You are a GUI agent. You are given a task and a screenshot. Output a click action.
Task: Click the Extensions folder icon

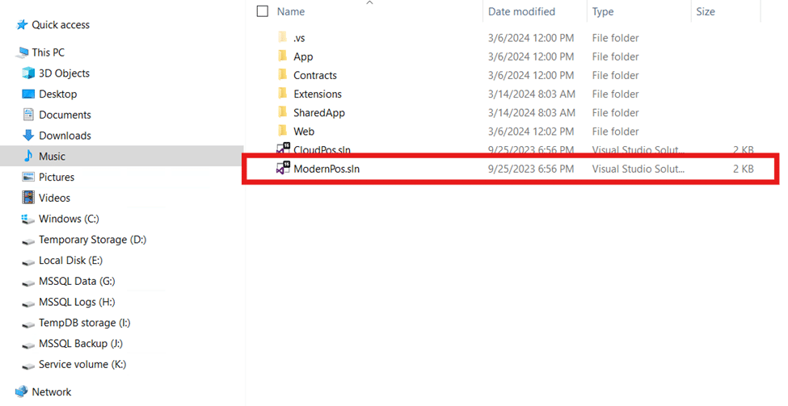click(x=283, y=94)
